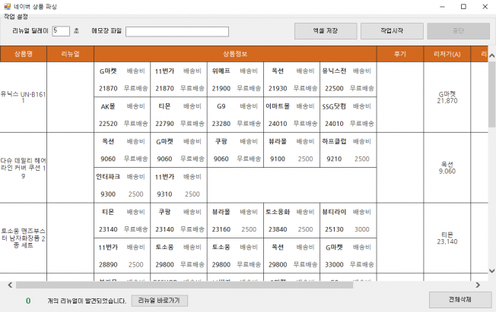Click the lowest price cell 옥션 9,060
Viewport: 496px width, 312px height.
pos(447,168)
